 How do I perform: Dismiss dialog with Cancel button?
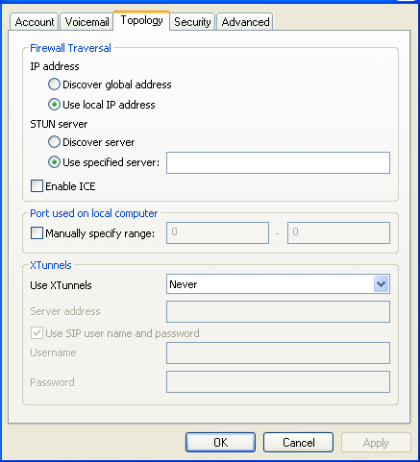298,443
